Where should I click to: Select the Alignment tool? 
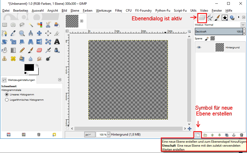pyautogui.click(x=48, y=33)
